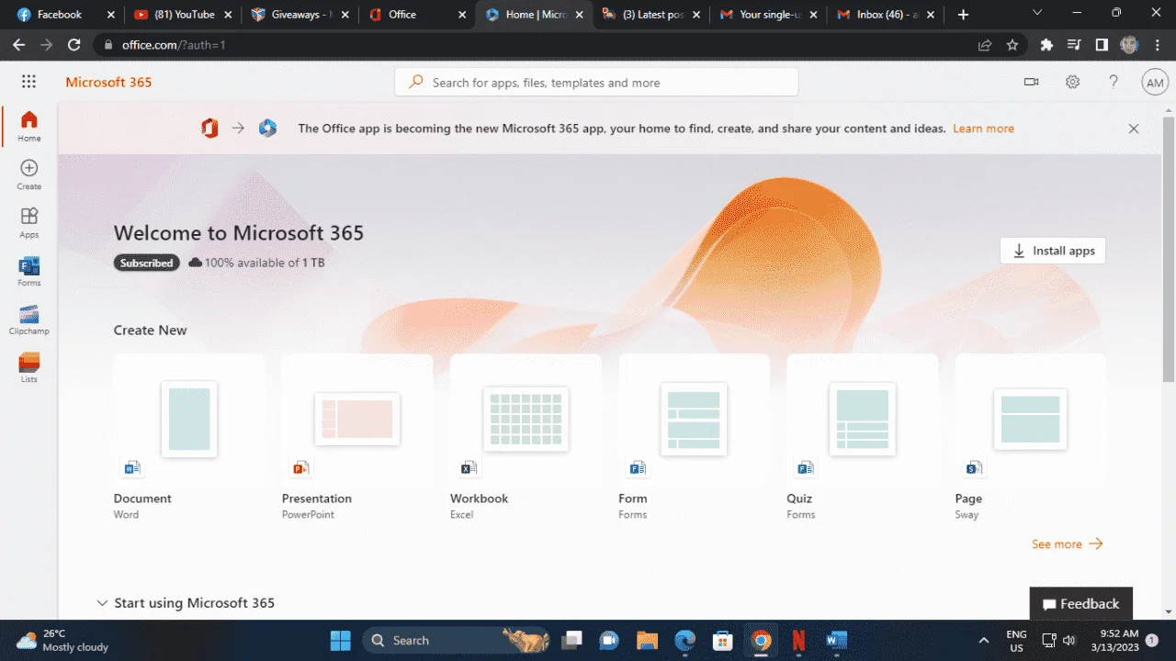Image resolution: width=1176 pixels, height=661 pixels.
Task: Launch Forms from the sidebar
Action: click(x=28, y=271)
